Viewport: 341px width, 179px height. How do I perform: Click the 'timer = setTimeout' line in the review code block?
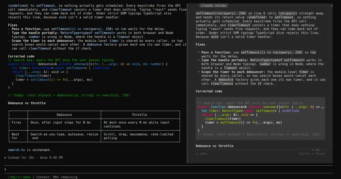pos(243,123)
